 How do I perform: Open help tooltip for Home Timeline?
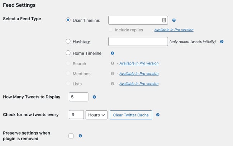pyautogui.click(x=112, y=53)
